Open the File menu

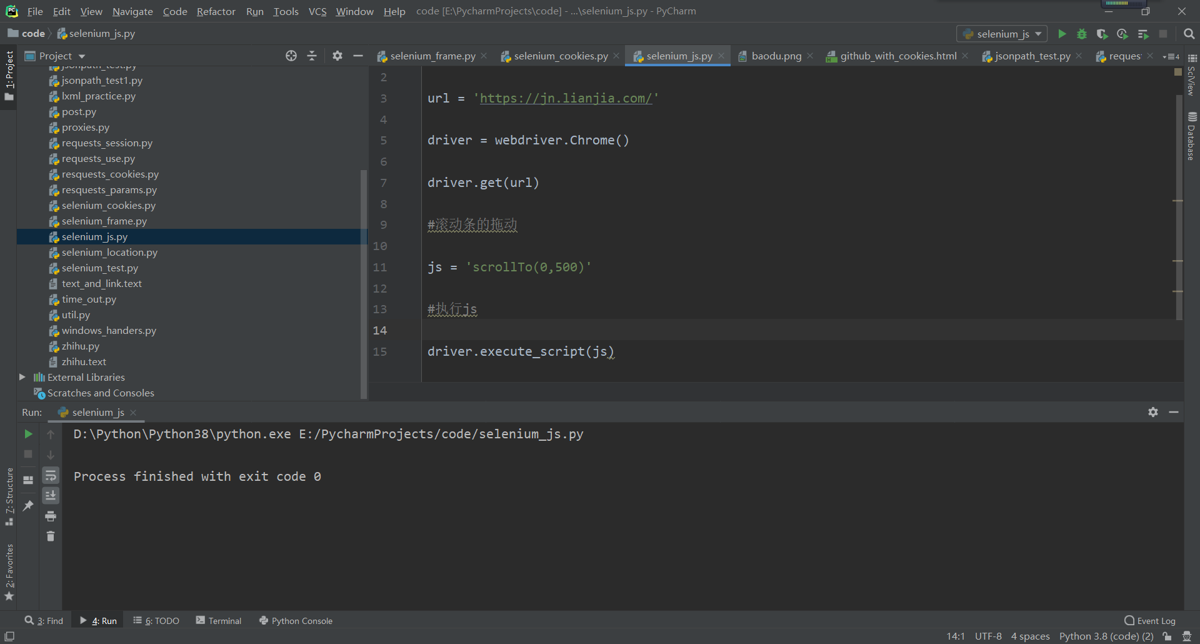coord(35,11)
